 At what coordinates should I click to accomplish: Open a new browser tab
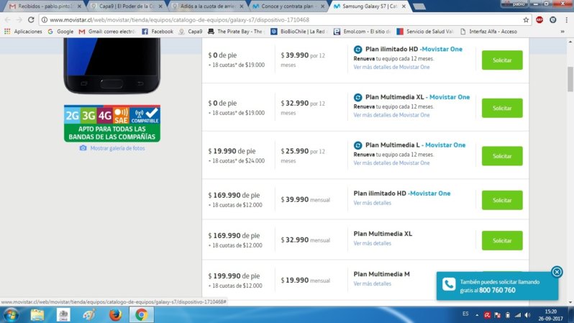[419, 6]
